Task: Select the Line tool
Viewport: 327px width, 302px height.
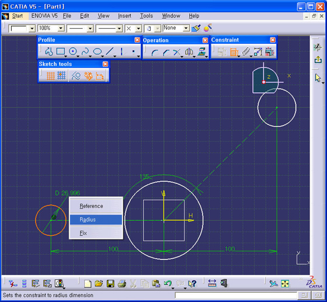Action: coord(110,51)
